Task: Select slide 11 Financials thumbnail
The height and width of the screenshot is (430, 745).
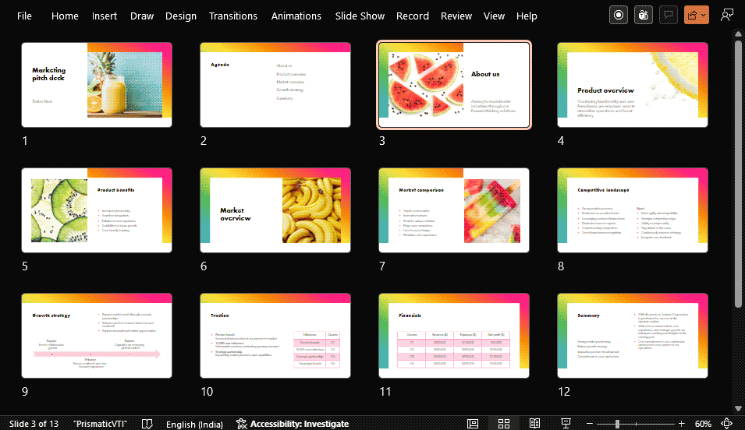Action: [x=454, y=336]
